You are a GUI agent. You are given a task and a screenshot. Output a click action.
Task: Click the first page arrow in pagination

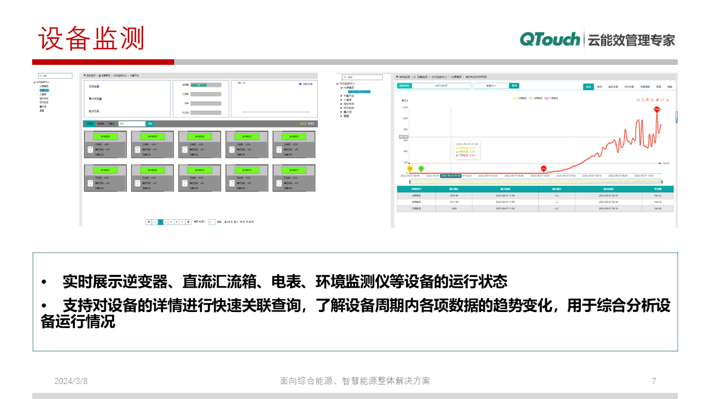[149, 222]
